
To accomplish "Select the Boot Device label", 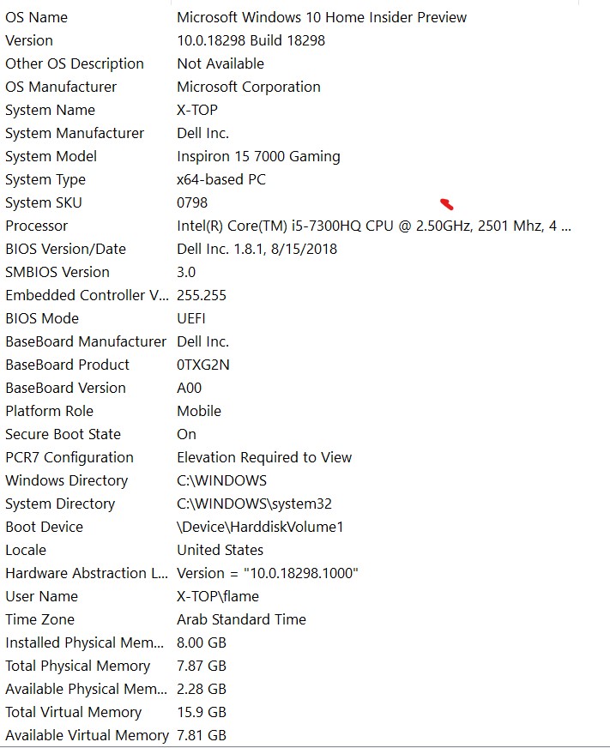I will 44,528.
